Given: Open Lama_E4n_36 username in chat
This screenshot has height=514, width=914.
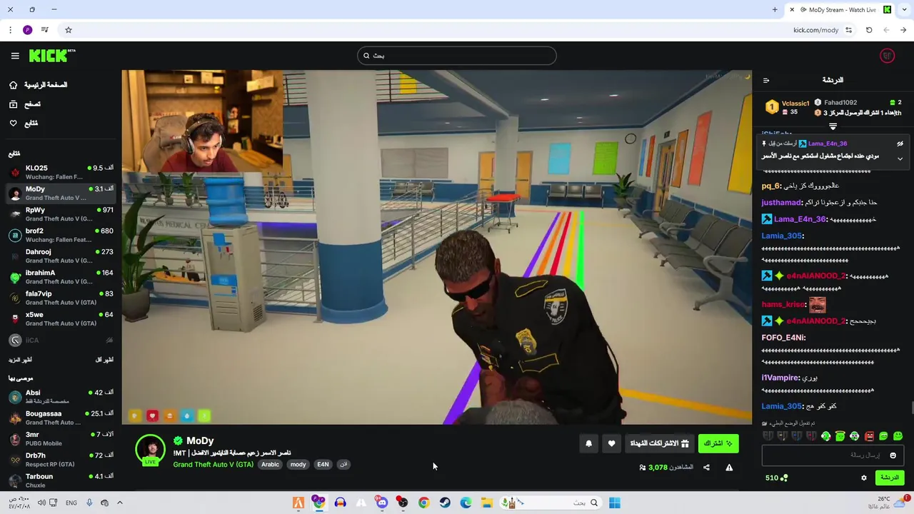Looking at the screenshot, I should pos(800,219).
